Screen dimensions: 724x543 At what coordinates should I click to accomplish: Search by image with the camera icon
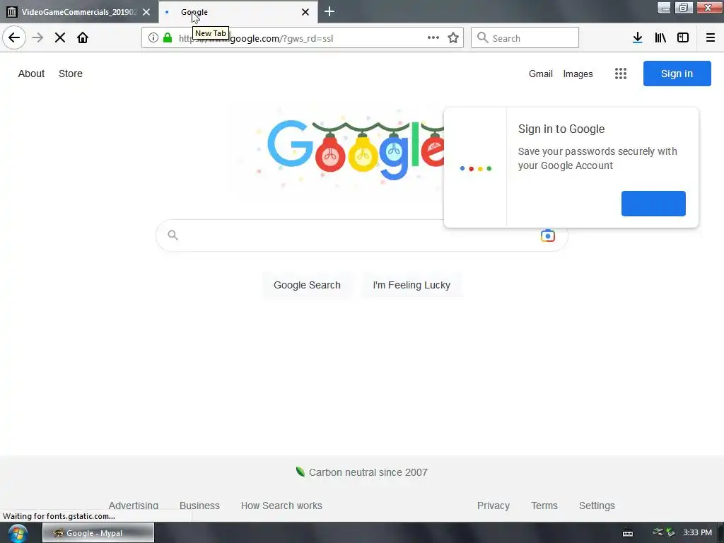548,235
